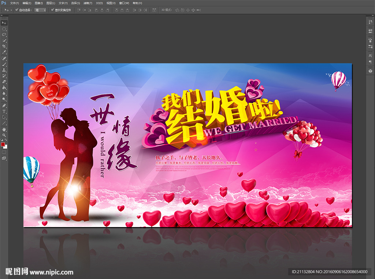375x279 pixels.
Task: Click align vertical centers button
Action: [84, 10]
